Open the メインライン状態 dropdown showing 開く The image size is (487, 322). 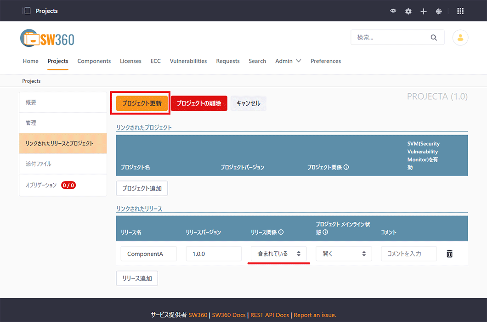pyautogui.click(x=344, y=254)
